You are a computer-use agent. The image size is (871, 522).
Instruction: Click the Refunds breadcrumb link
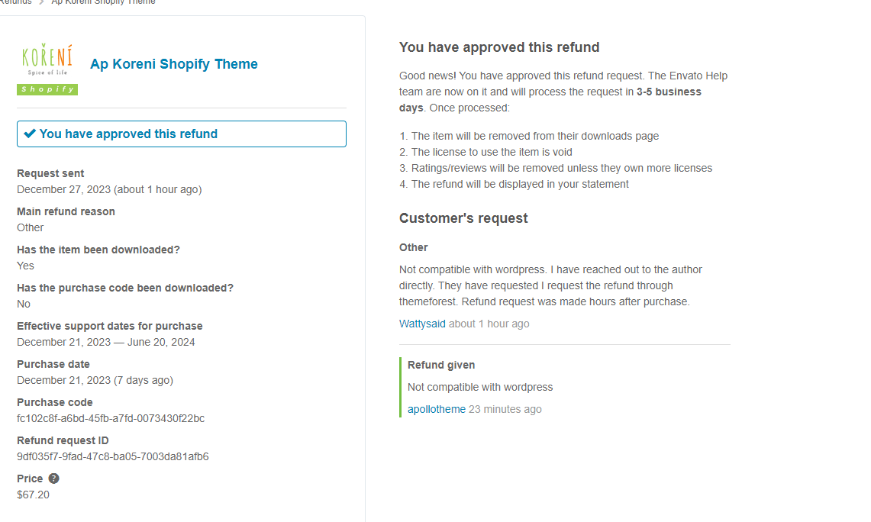click(x=16, y=2)
